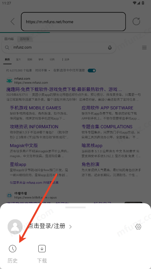
Task: Click the 哔哩哔哩 result site name
Action: (x=21, y=193)
